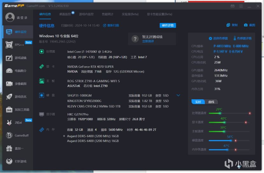Click KLEVV CRAS C910 M.2 NVMe SSD row
This screenshot has width=264, height=173.
(118, 106)
